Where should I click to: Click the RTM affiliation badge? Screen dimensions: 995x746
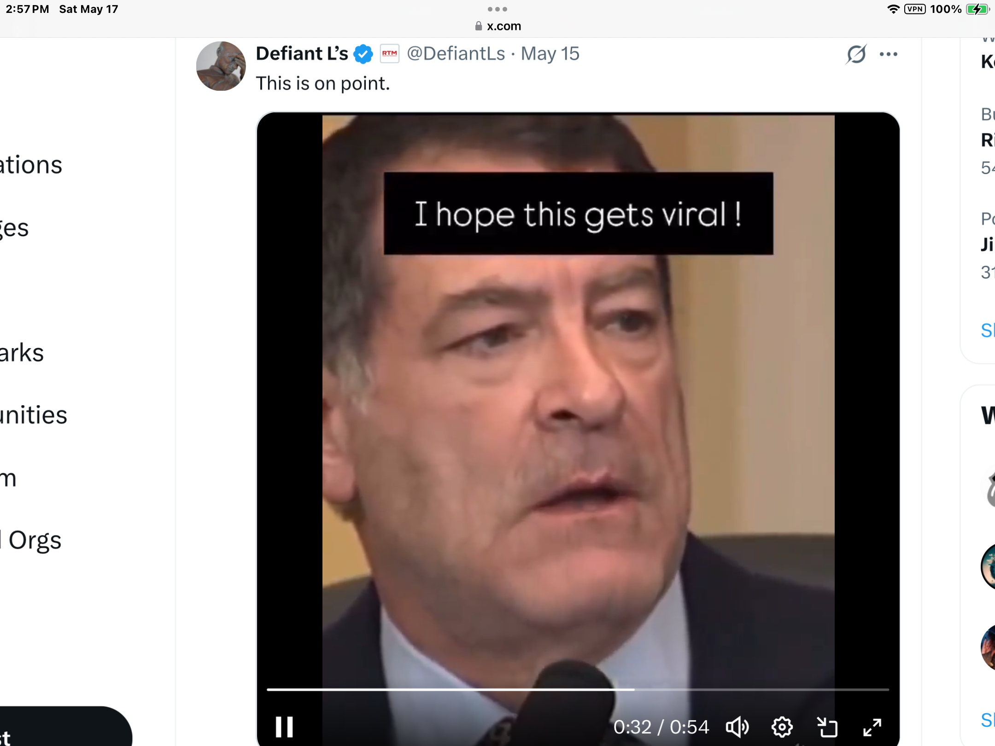click(x=389, y=54)
